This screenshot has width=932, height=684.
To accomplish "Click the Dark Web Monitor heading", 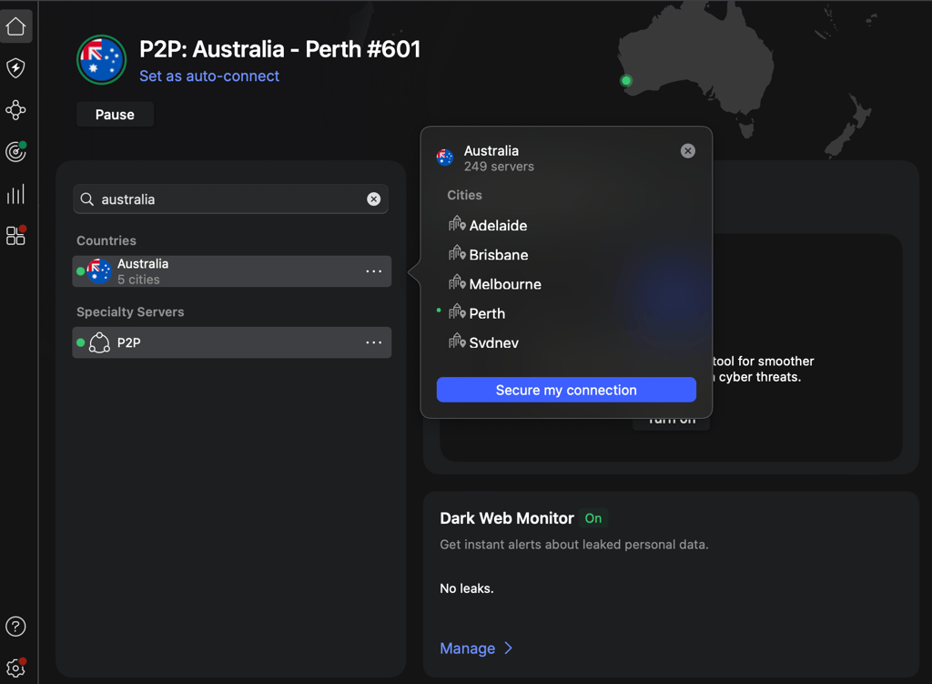I will point(506,518).
